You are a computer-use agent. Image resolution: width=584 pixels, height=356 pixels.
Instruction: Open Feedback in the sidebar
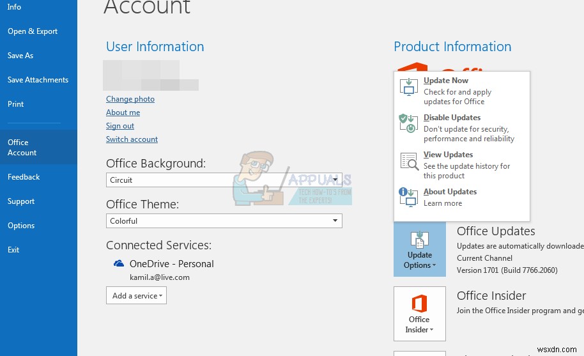click(38, 177)
